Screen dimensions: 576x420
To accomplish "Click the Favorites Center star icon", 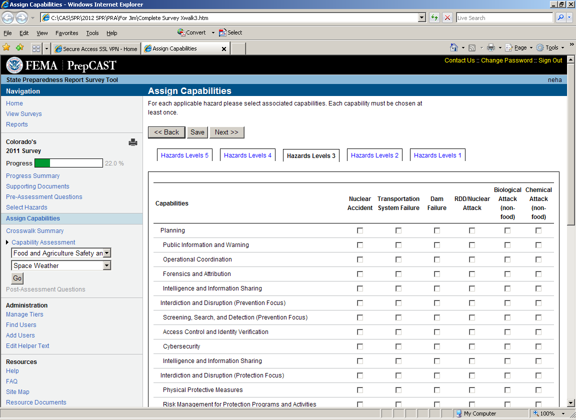I will [6, 47].
